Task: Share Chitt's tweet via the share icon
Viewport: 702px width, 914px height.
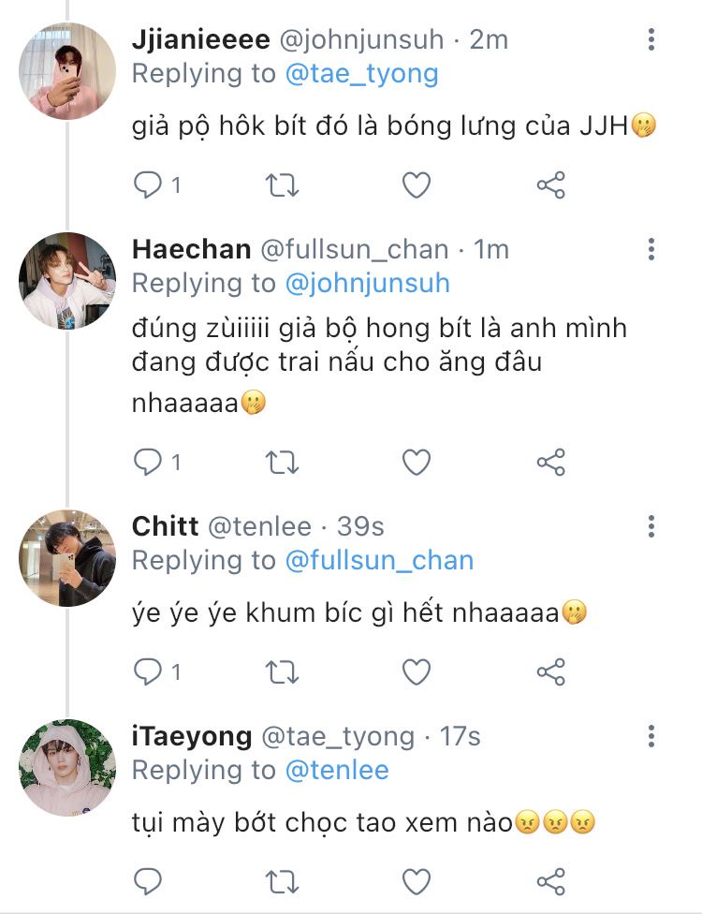Action: (551, 672)
